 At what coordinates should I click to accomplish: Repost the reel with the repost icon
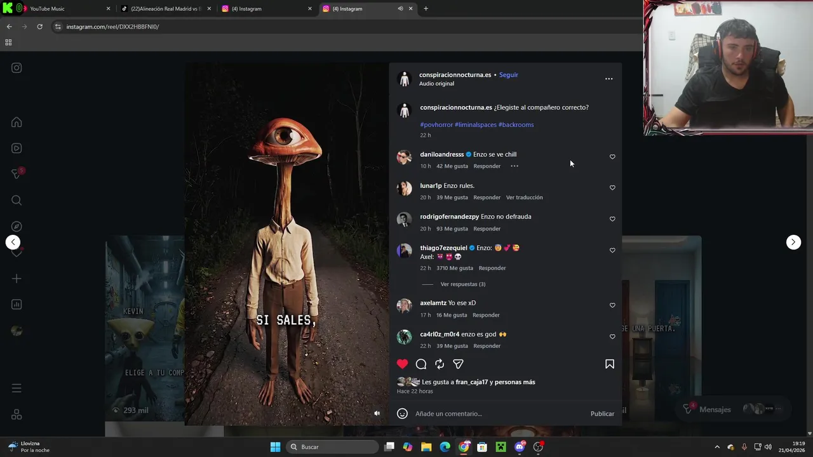pos(440,364)
